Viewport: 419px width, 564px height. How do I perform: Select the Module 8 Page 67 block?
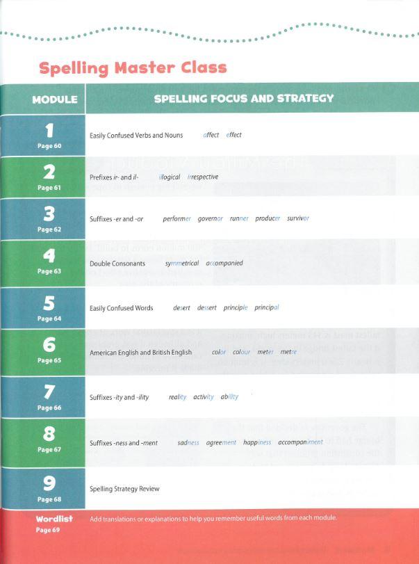tap(43, 442)
